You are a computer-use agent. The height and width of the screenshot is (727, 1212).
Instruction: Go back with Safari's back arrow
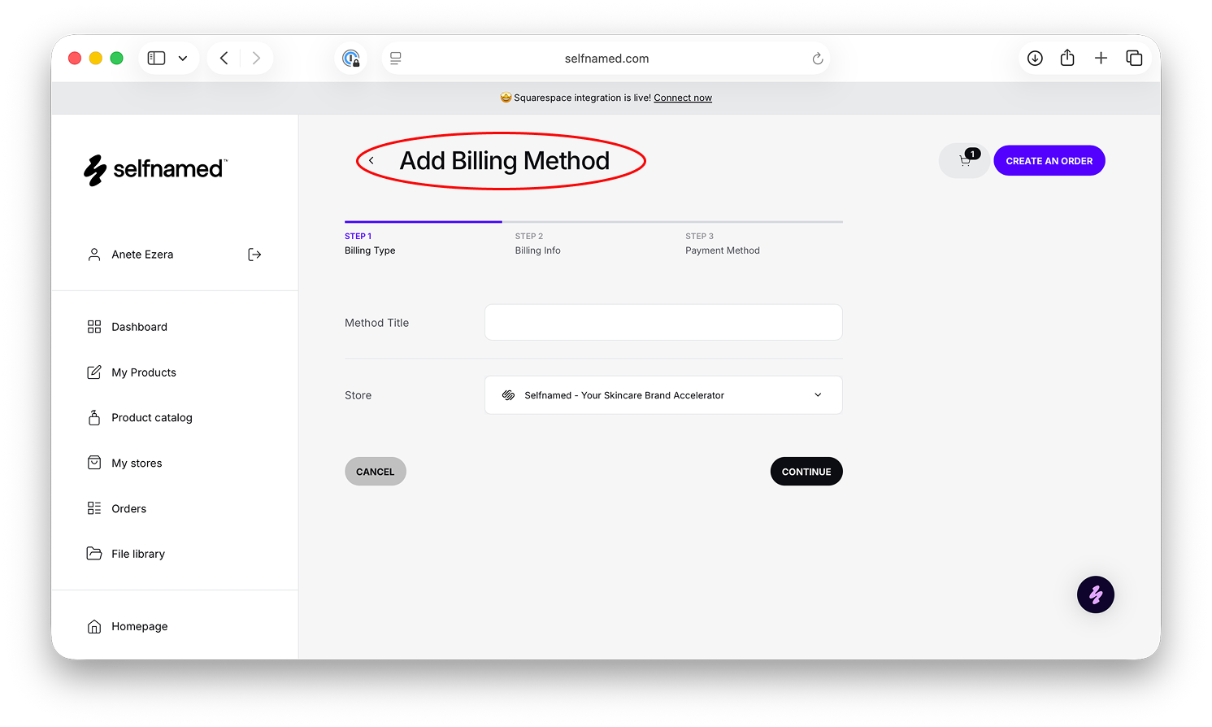[224, 59]
